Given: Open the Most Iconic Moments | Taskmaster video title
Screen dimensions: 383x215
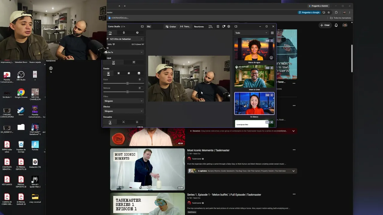Looking at the screenshot, I should [x=208, y=150].
